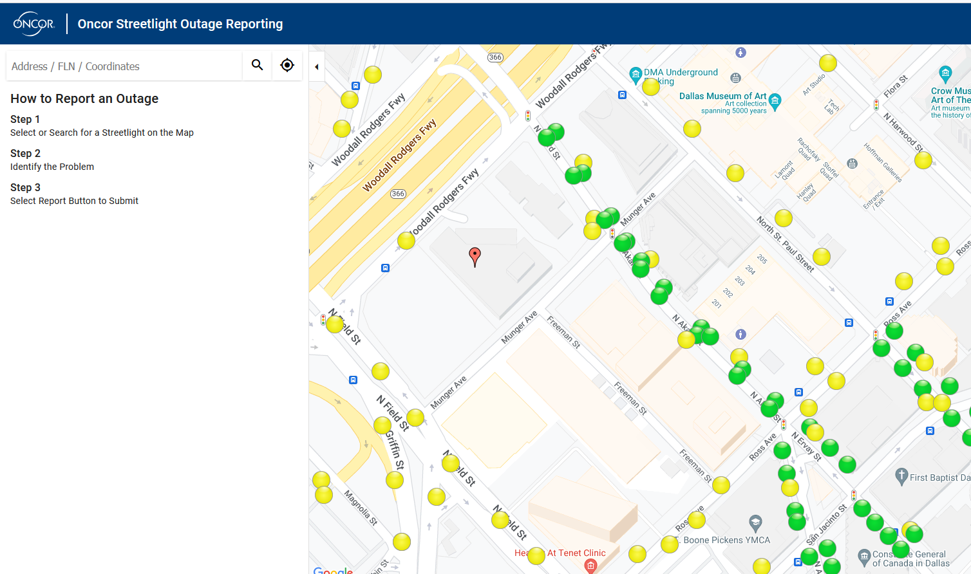
Task: Open the Dallas Museum of Art marker icon
Action: pos(775,100)
